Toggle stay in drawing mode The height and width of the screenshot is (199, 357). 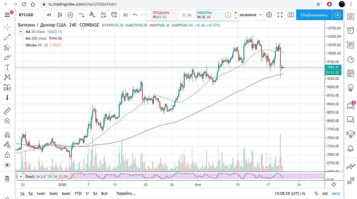[7, 145]
